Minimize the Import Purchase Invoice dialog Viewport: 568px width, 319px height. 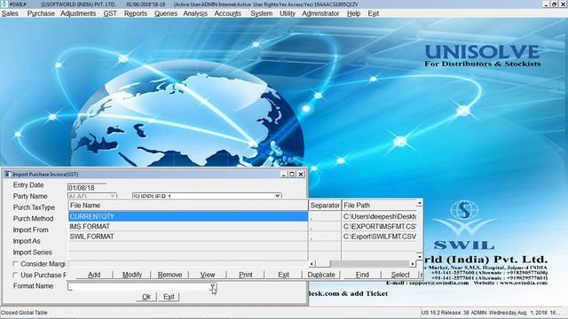tap(284, 175)
